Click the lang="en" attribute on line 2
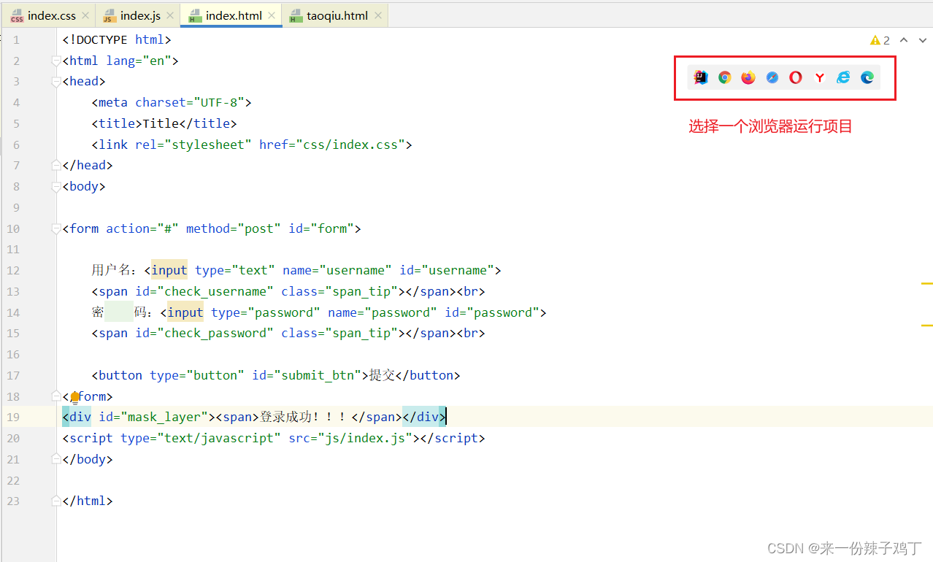The image size is (933, 562). point(139,61)
